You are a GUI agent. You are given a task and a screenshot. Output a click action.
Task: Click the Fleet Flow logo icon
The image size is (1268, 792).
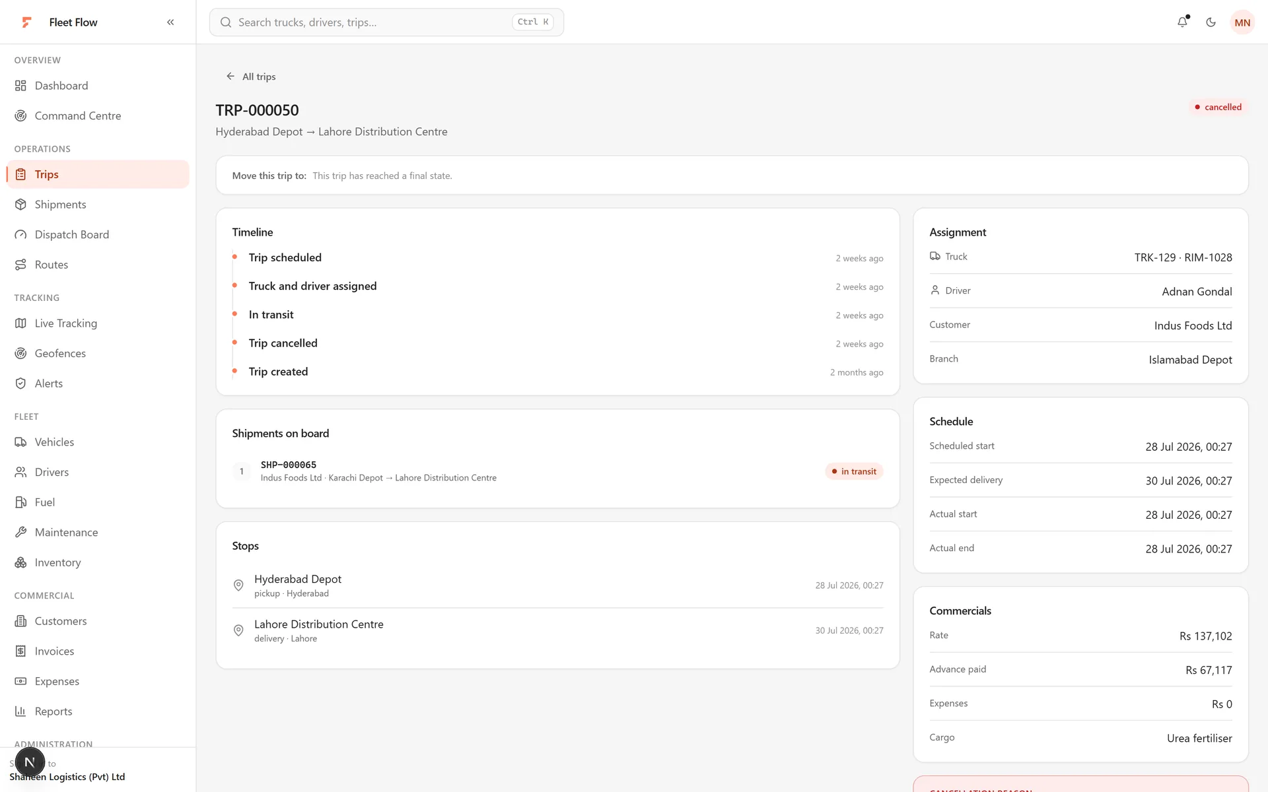(x=26, y=22)
